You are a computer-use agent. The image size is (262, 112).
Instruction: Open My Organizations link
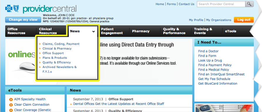[219, 20]
